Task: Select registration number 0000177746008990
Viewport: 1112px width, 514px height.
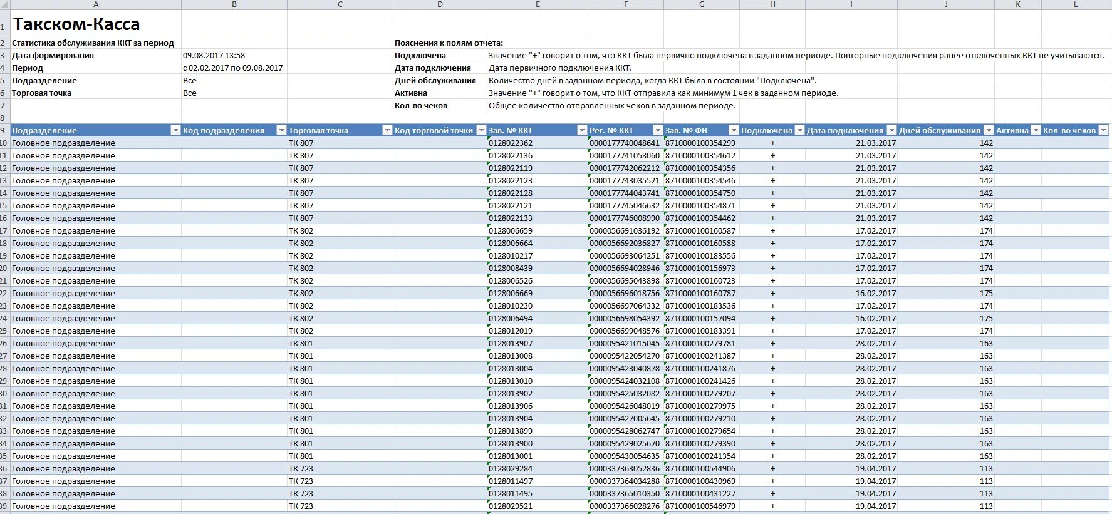Action: [626, 218]
